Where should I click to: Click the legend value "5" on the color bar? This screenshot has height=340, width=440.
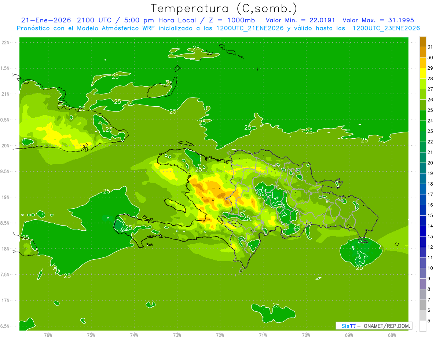coord(429,321)
